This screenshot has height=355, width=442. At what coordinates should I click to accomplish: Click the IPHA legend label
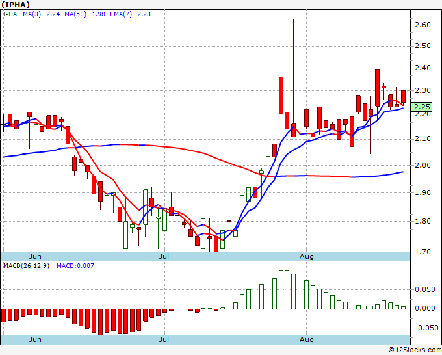pos(10,14)
